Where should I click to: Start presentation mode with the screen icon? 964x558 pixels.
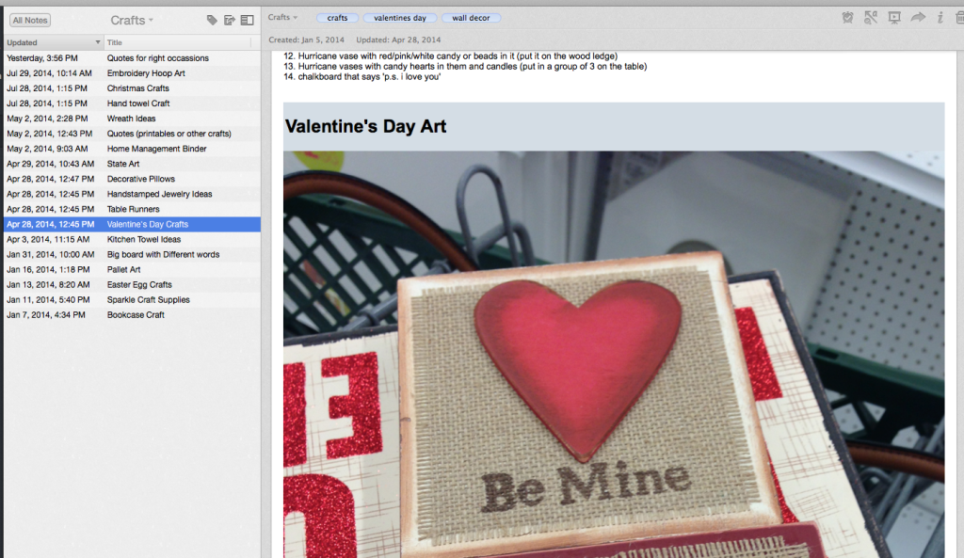pyautogui.click(x=894, y=18)
